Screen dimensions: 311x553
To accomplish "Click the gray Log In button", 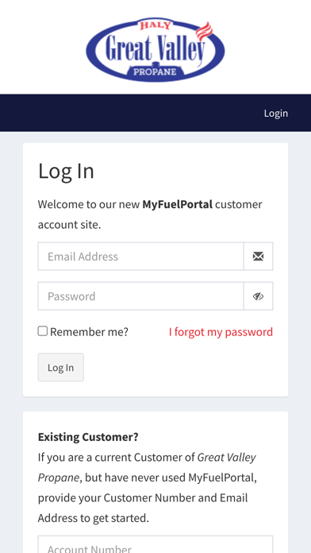I will [61, 367].
